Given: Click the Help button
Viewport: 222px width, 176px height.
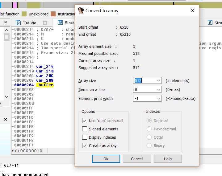Looking at the screenshot, I should tap(168, 159).
